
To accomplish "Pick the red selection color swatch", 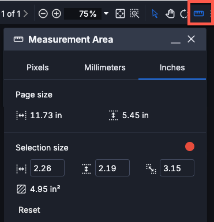I will click(190, 146).
